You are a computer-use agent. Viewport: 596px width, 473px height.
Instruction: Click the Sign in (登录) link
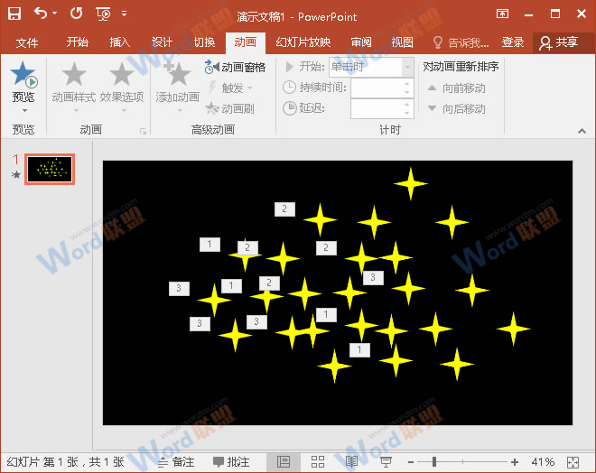click(513, 42)
